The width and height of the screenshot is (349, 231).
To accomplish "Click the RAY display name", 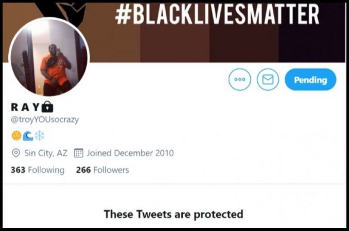I will [25, 107].
